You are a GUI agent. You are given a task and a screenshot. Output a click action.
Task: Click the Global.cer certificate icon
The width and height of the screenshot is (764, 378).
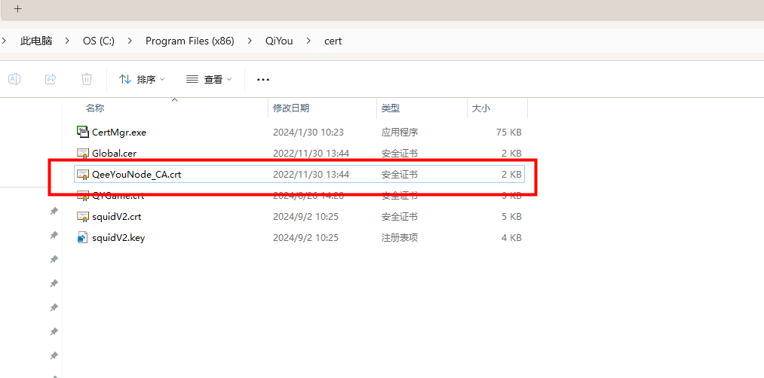tap(83, 153)
